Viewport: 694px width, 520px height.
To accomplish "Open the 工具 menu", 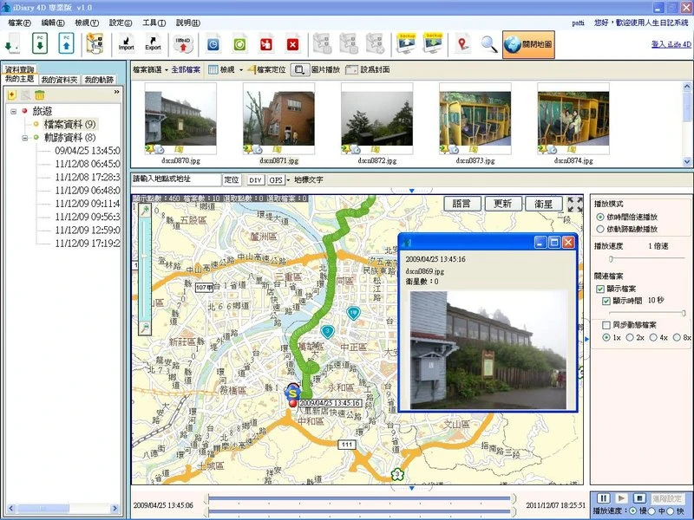I will click(154, 22).
